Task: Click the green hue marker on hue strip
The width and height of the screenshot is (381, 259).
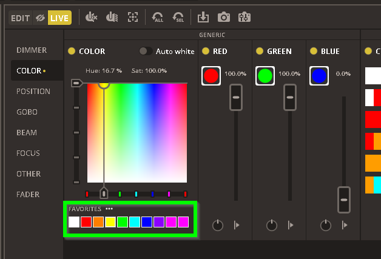Action: click(120, 194)
